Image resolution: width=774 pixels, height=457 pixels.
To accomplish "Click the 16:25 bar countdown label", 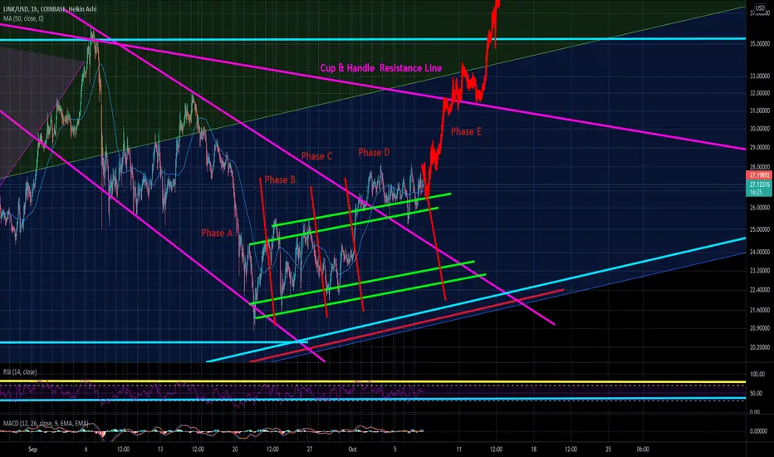I will coord(756,192).
